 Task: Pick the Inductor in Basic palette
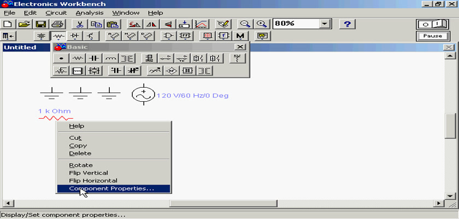click(110, 59)
